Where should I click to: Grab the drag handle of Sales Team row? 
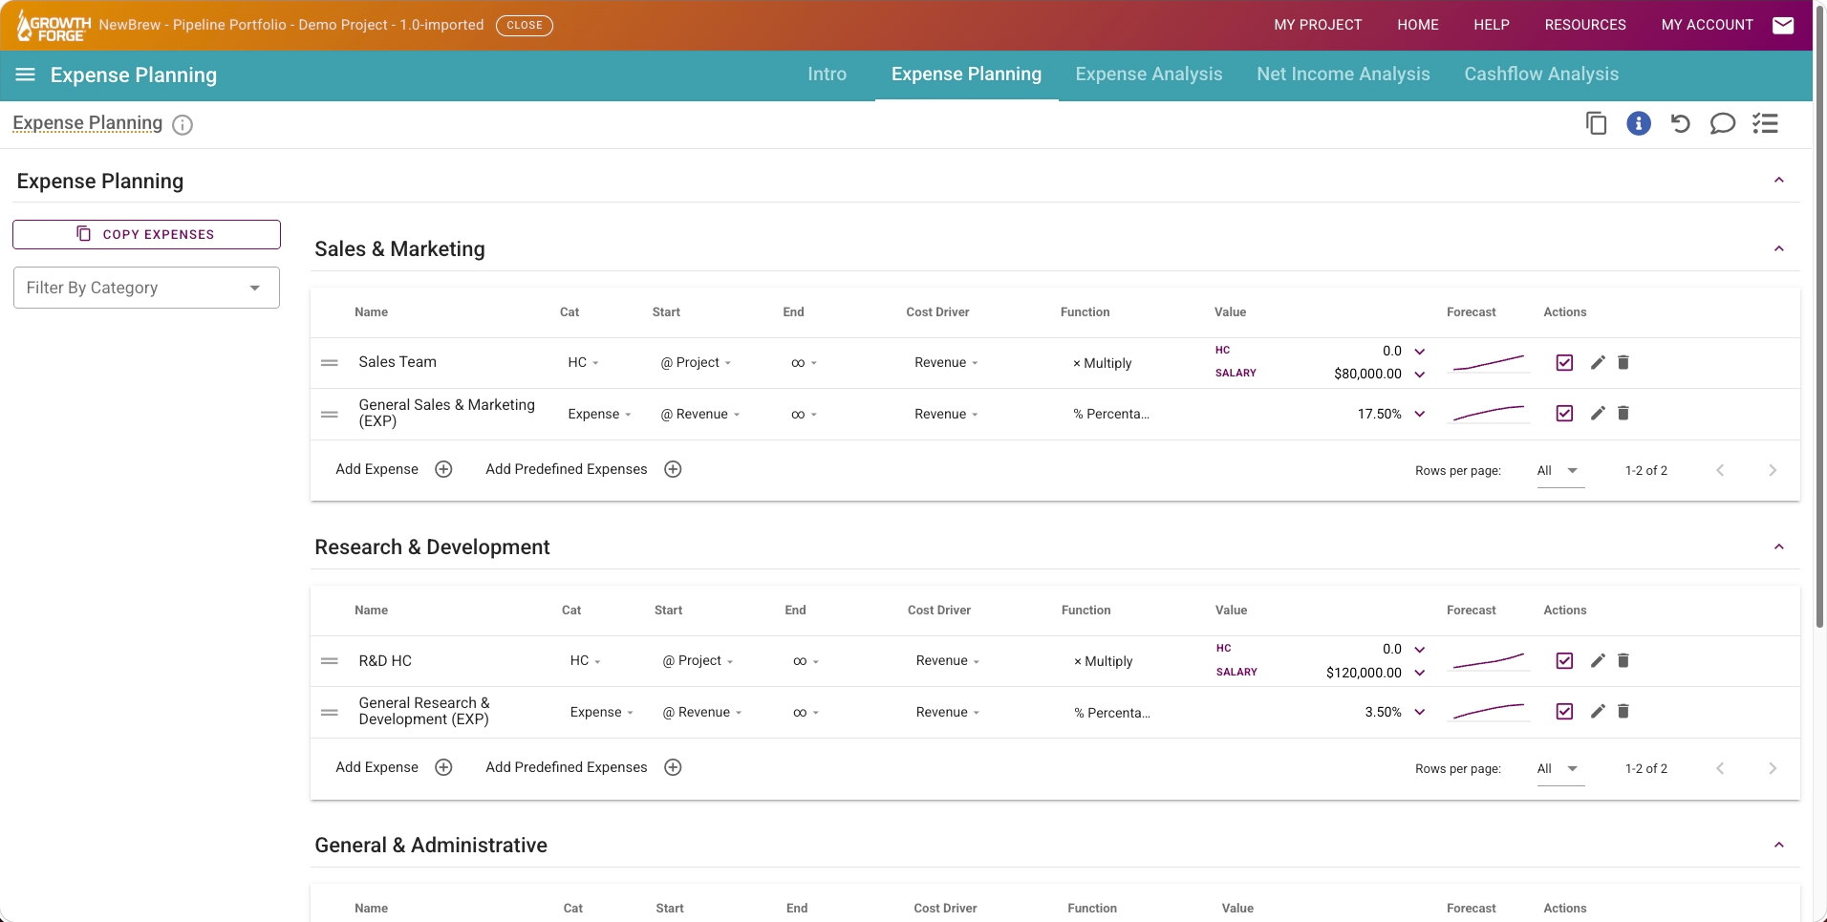[x=330, y=363]
